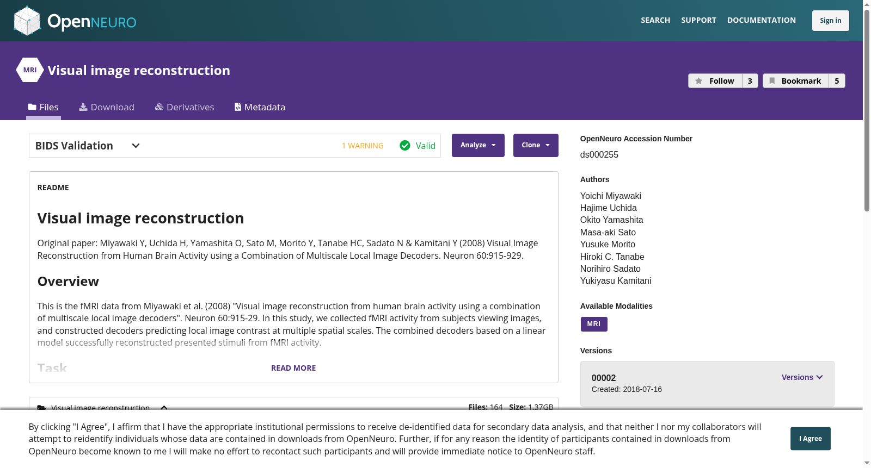This screenshot has height=468, width=871.
Task: Click the bookmark count 5
Action: coord(837,81)
